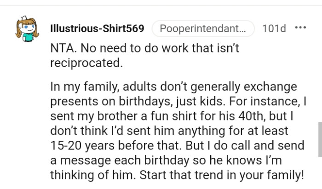The width and height of the screenshot is (322, 189).
Task: Open the Illustrious-Shirt569 user profile
Action: [97, 29]
